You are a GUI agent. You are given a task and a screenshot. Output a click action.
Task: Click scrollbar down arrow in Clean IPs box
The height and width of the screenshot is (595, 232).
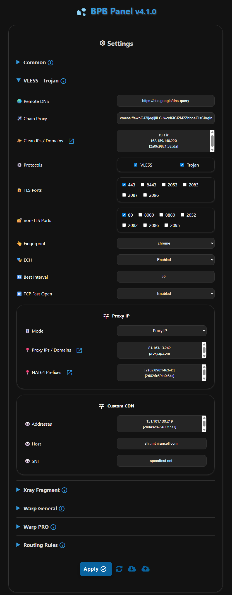[212, 150]
